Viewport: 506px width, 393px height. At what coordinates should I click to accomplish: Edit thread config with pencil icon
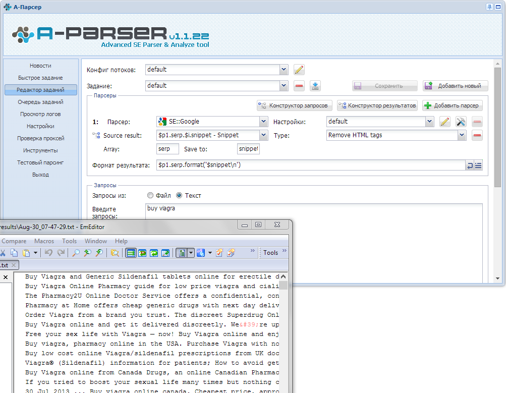tap(299, 70)
